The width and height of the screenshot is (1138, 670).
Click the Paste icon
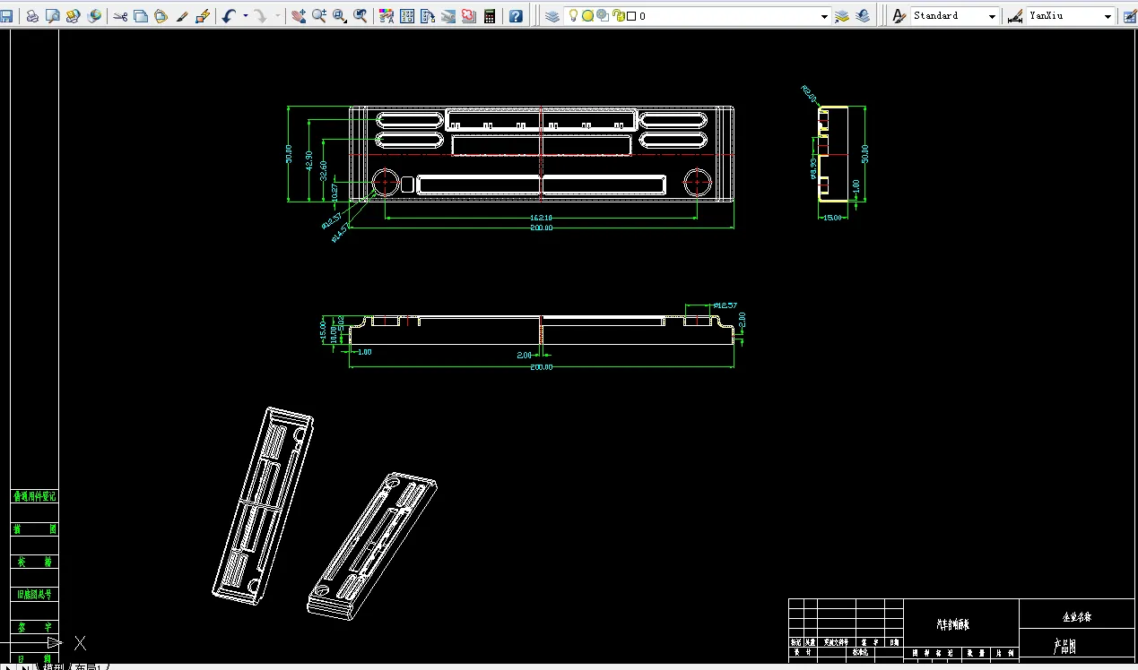[x=161, y=16]
